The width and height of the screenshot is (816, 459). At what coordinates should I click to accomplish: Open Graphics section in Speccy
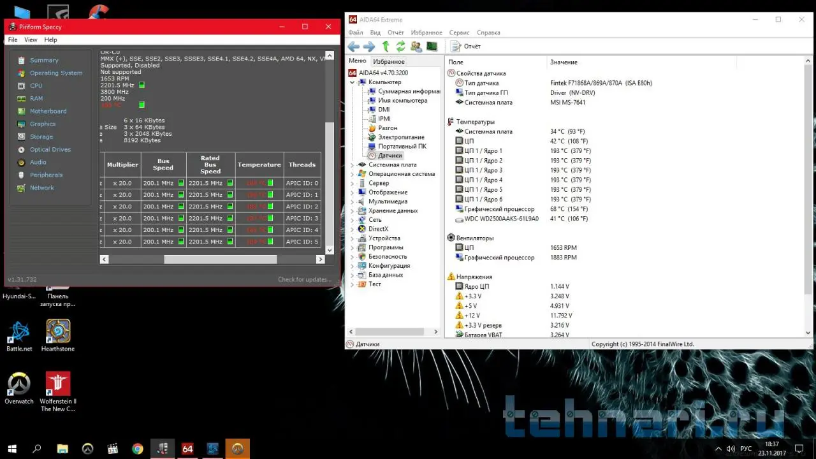pyautogui.click(x=43, y=124)
